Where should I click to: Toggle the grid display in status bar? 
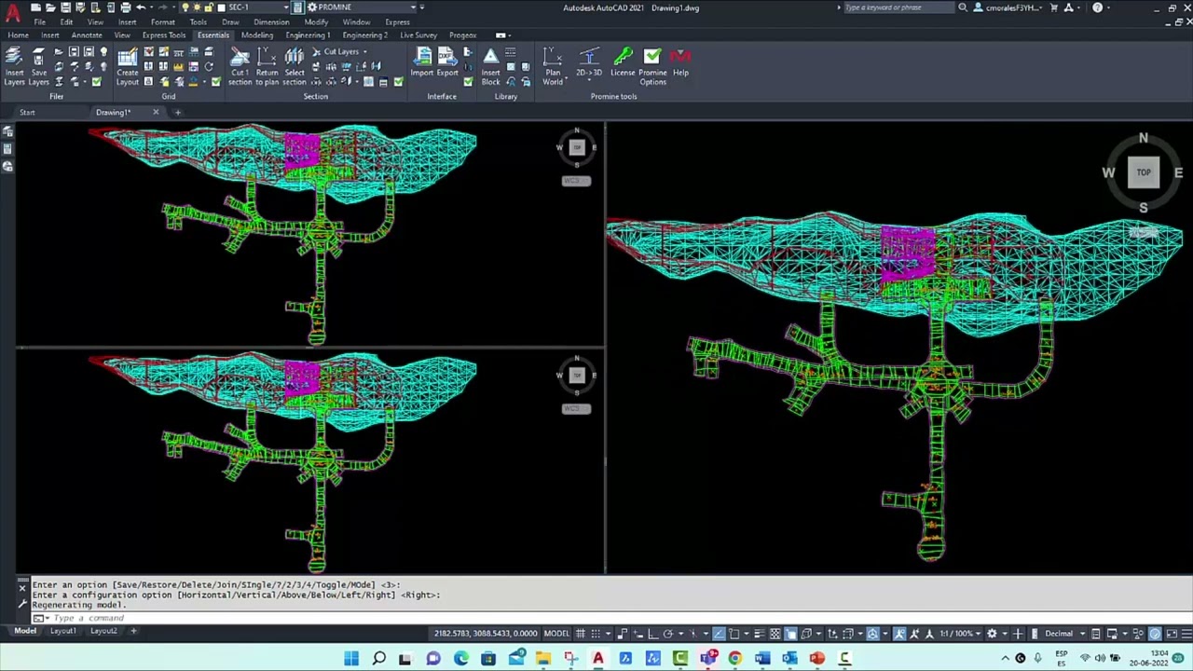coord(581,634)
